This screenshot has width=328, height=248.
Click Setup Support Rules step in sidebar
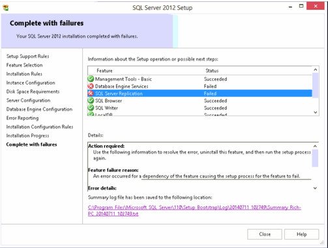point(27,57)
